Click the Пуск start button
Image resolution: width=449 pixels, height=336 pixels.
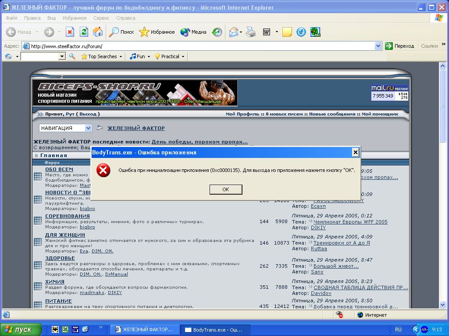point(21,329)
